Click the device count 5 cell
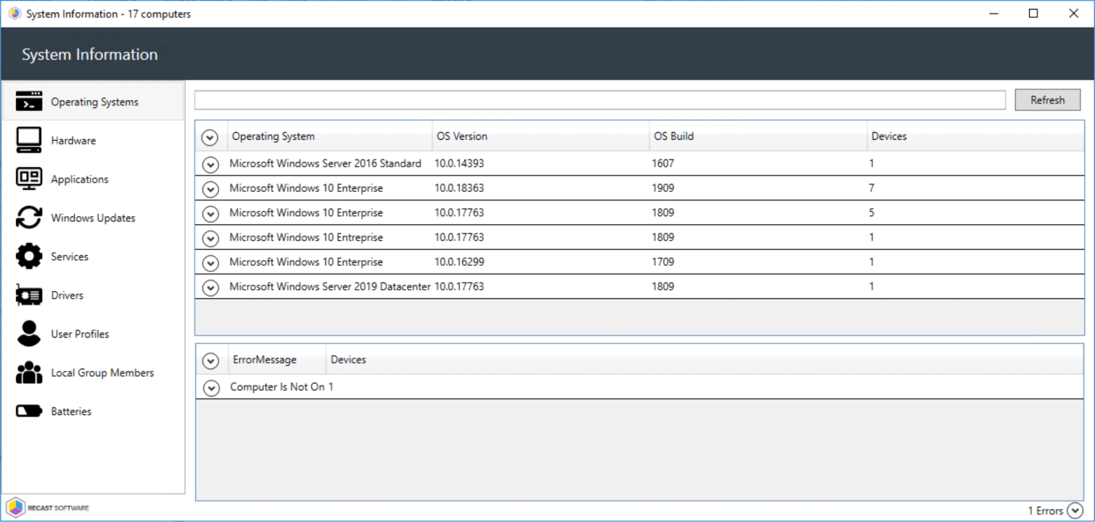This screenshot has height=522, width=1095. [x=872, y=212]
